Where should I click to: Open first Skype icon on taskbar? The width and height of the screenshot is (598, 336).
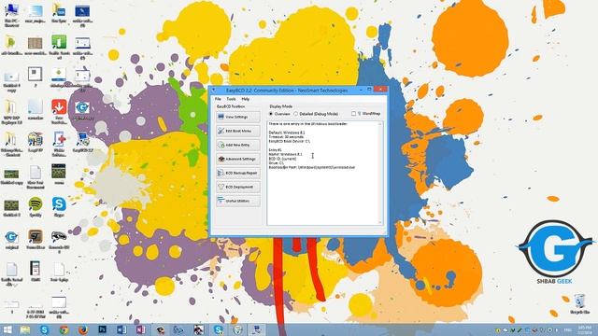point(44,329)
